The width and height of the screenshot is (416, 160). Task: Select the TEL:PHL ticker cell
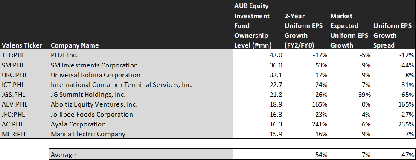click(x=14, y=55)
